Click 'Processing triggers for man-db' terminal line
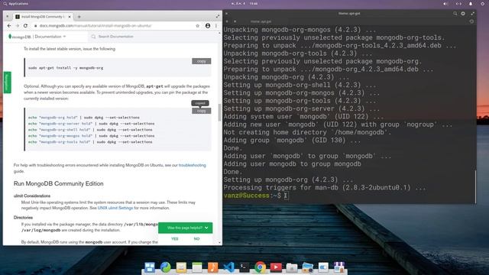 325,187
